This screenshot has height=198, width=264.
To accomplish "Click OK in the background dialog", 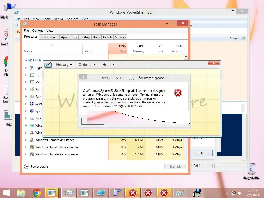I will [202, 153].
